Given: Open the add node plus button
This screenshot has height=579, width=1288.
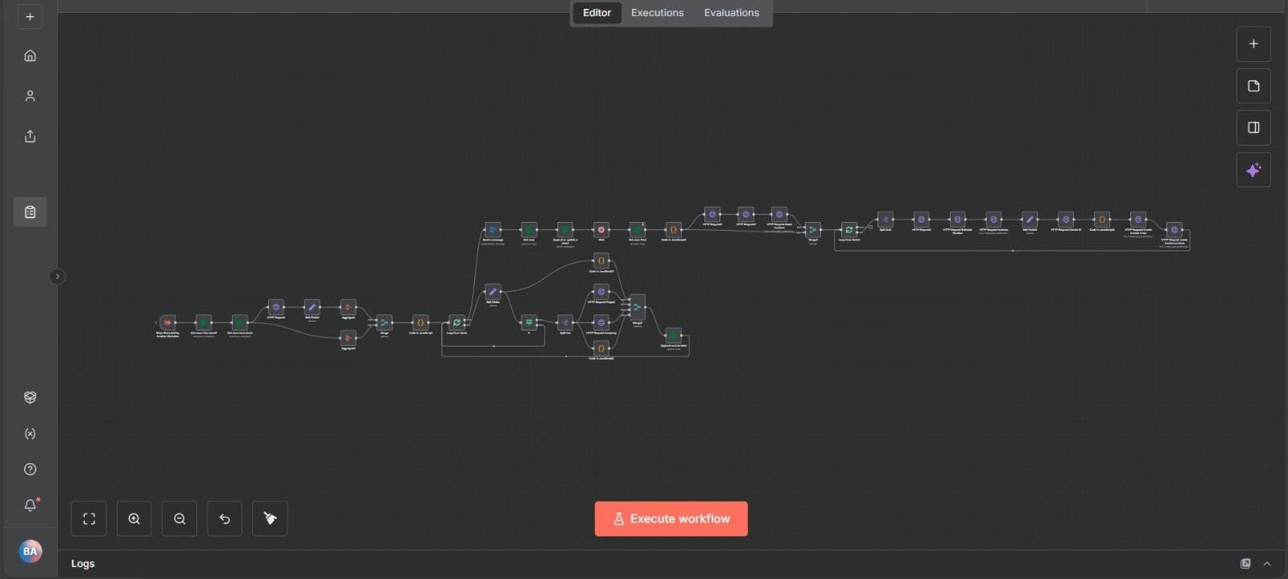Looking at the screenshot, I should click(x=1253, y=44).
